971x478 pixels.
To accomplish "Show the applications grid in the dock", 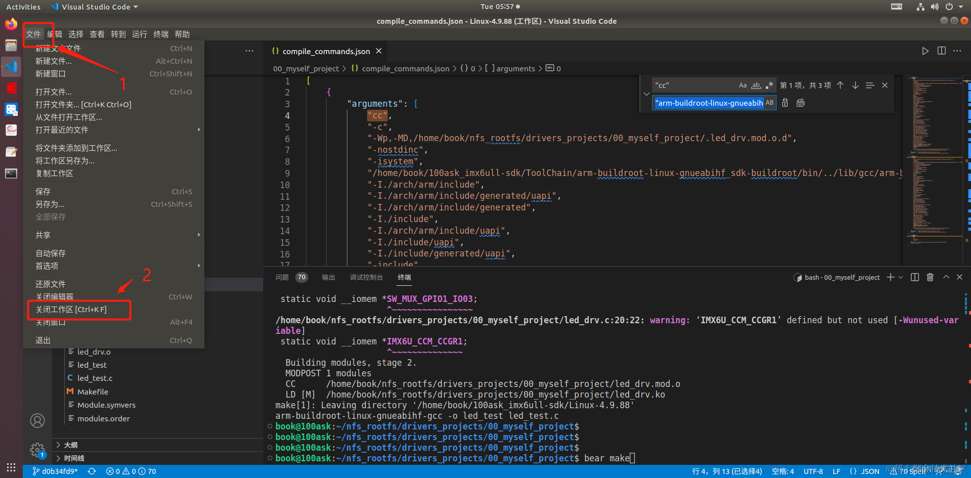I will coord(11,467).
